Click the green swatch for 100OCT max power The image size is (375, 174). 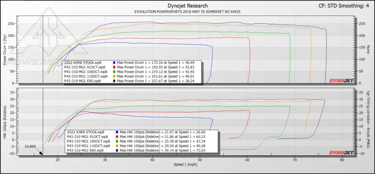point(113,72)
